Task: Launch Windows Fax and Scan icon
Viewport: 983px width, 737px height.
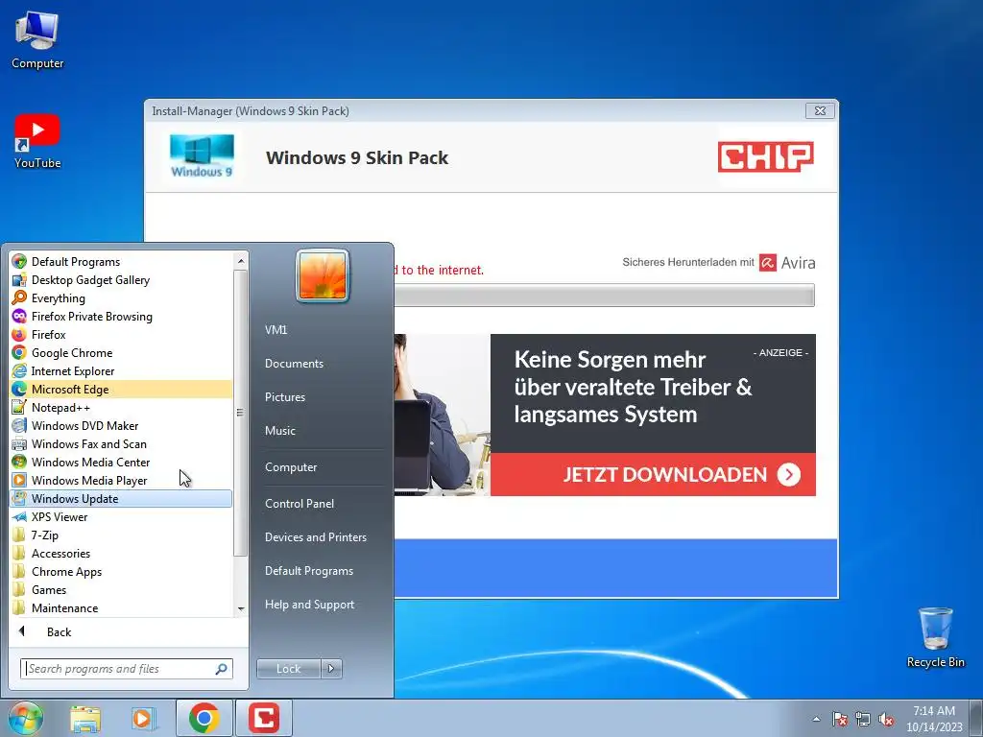Action: click(x=19, y=443)
